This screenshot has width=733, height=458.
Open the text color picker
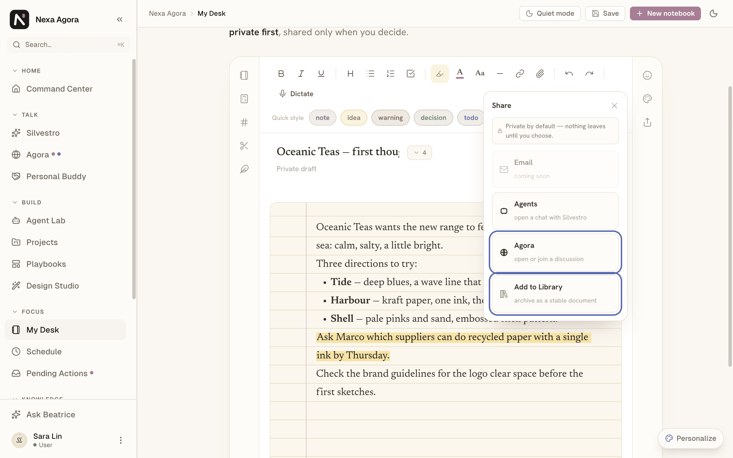[x=460, y=74]
